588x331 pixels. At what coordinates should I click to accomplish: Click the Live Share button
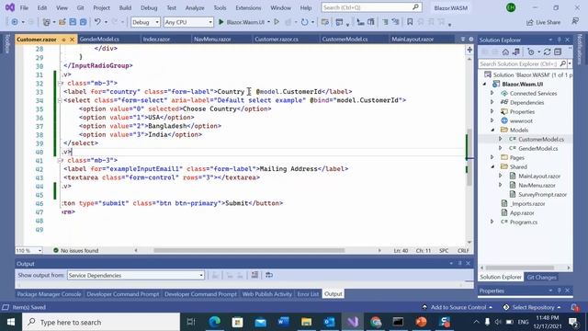pyautogui.click(x=543, y=22)
